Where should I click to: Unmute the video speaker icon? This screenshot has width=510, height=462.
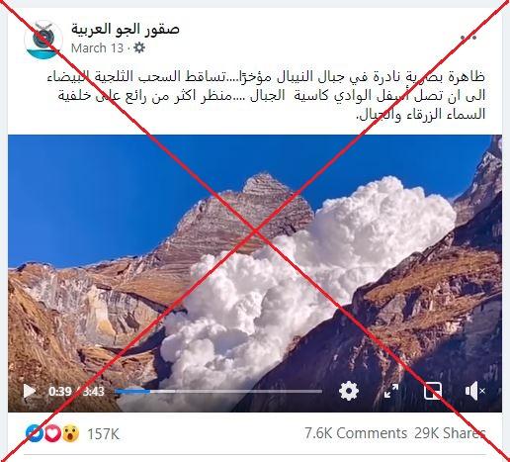click(474, 391)
